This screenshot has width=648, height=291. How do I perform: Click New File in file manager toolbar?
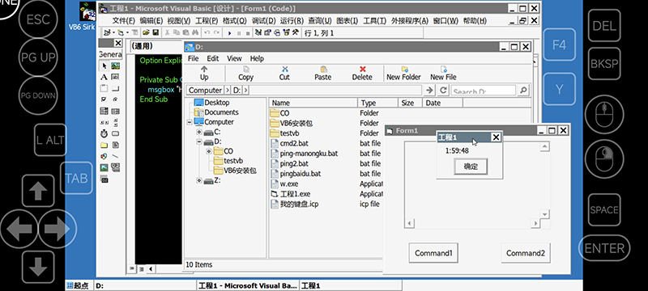click(x=443, y=74)
